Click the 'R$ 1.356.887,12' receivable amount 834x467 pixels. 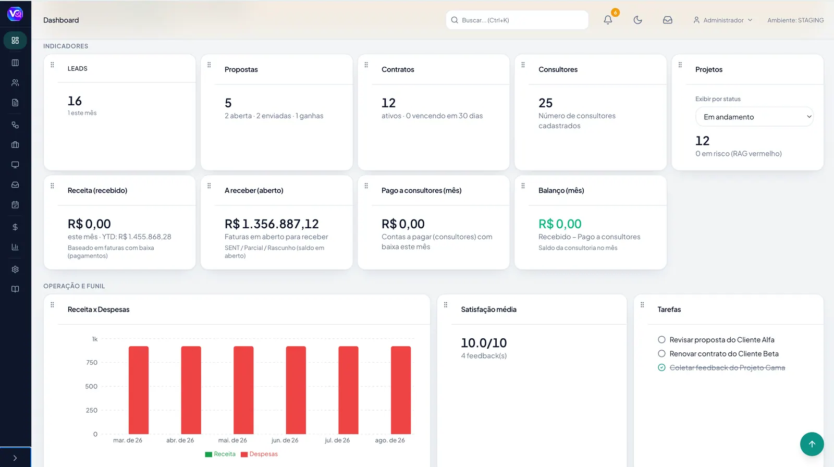pyautogui.click(x=272, y=224)
